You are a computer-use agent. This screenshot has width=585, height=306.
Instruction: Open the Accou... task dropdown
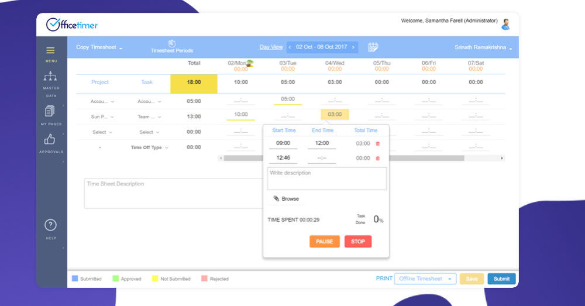pos(149,101)
